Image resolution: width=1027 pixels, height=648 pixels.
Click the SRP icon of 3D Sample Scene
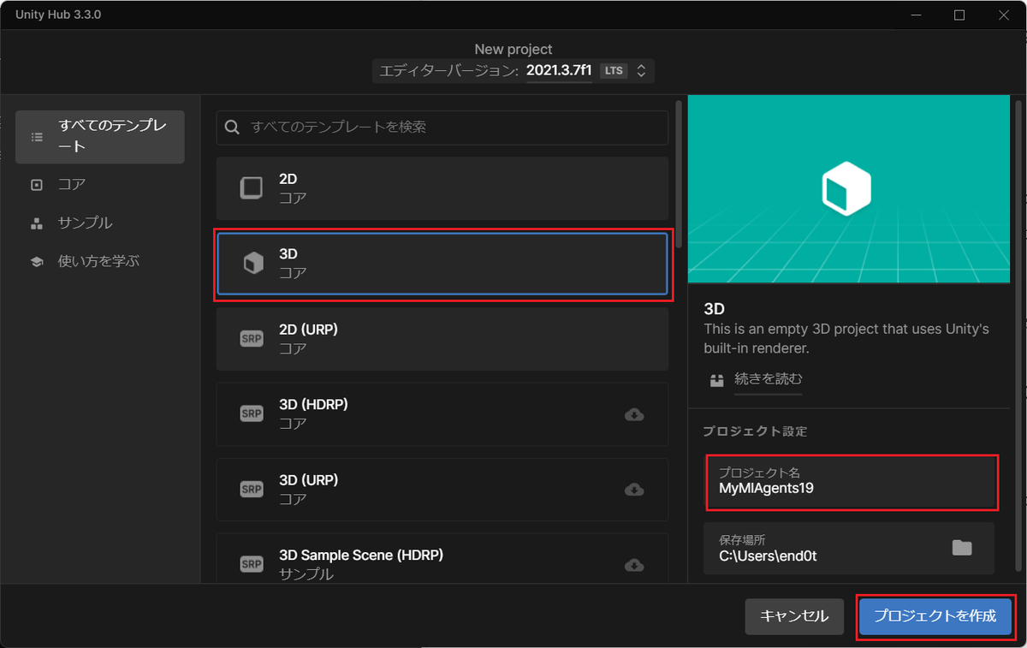tap(251, 565)
